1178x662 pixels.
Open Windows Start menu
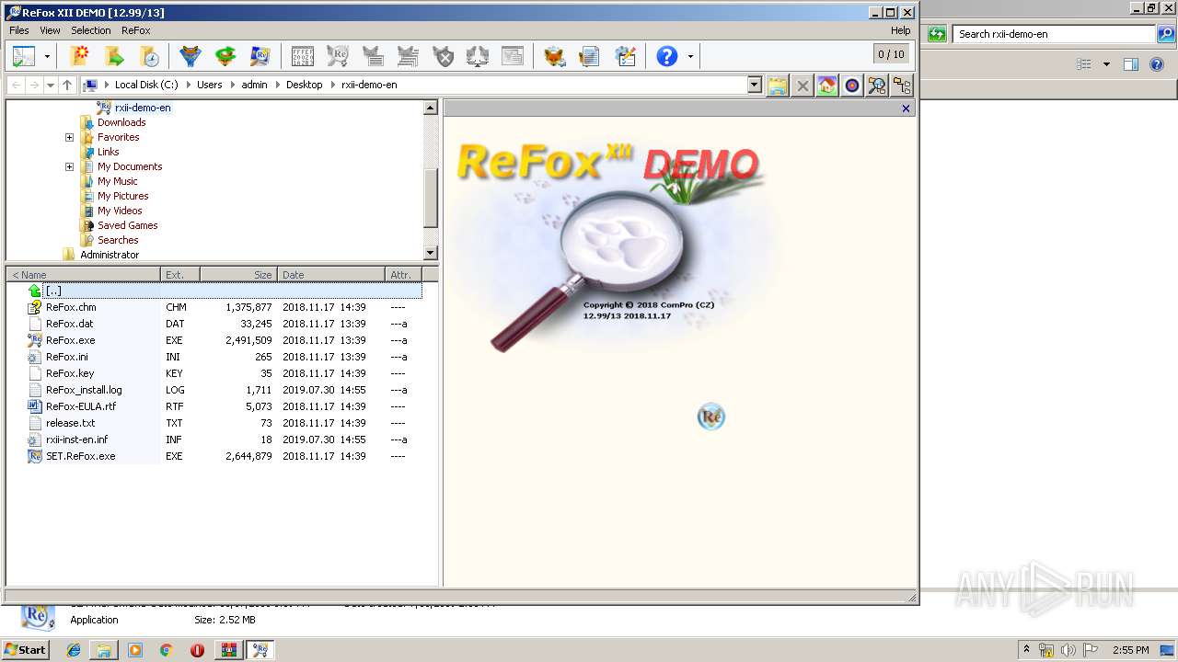tap(25, 649)
